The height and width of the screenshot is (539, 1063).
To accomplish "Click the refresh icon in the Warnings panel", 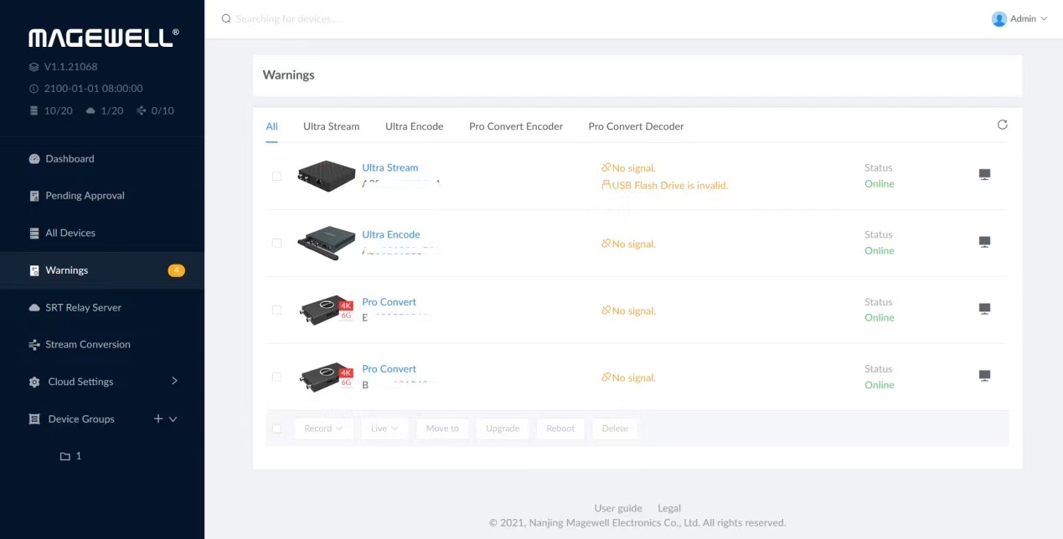I will click(x=1002, y=125).
